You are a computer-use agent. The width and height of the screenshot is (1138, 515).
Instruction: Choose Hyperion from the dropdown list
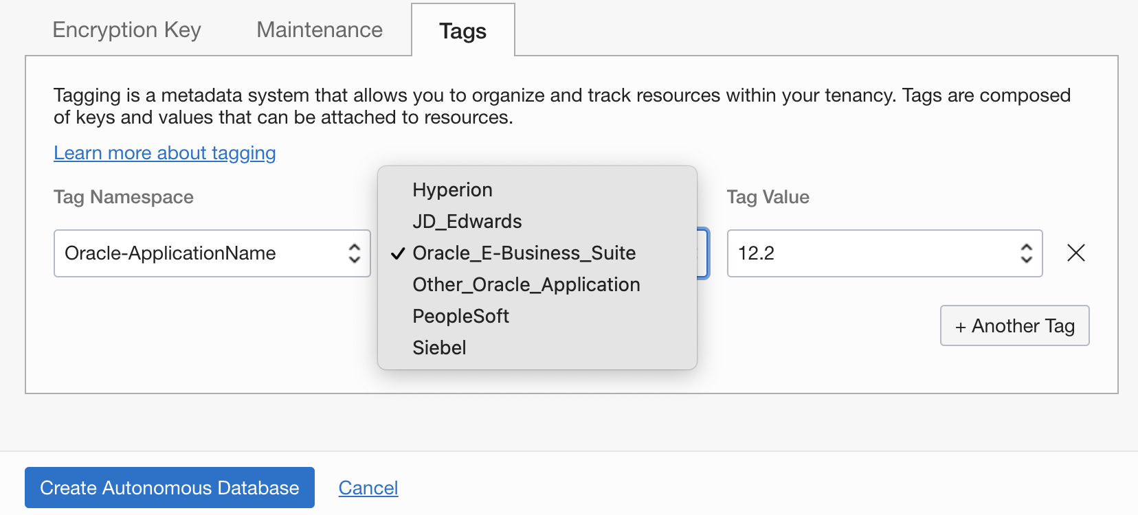[x=537, y=190]
